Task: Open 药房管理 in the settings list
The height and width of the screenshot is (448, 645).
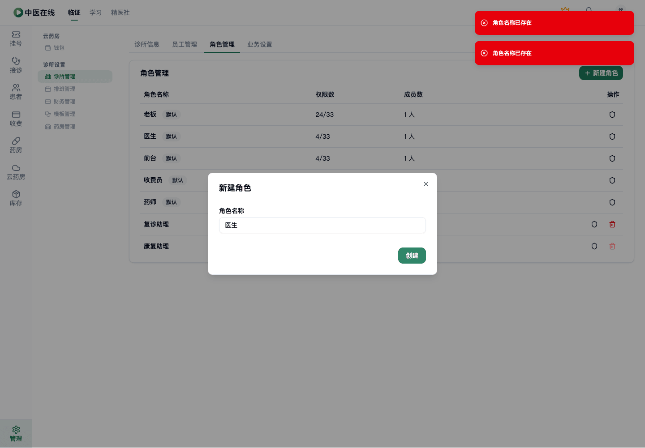Action: 75,127
